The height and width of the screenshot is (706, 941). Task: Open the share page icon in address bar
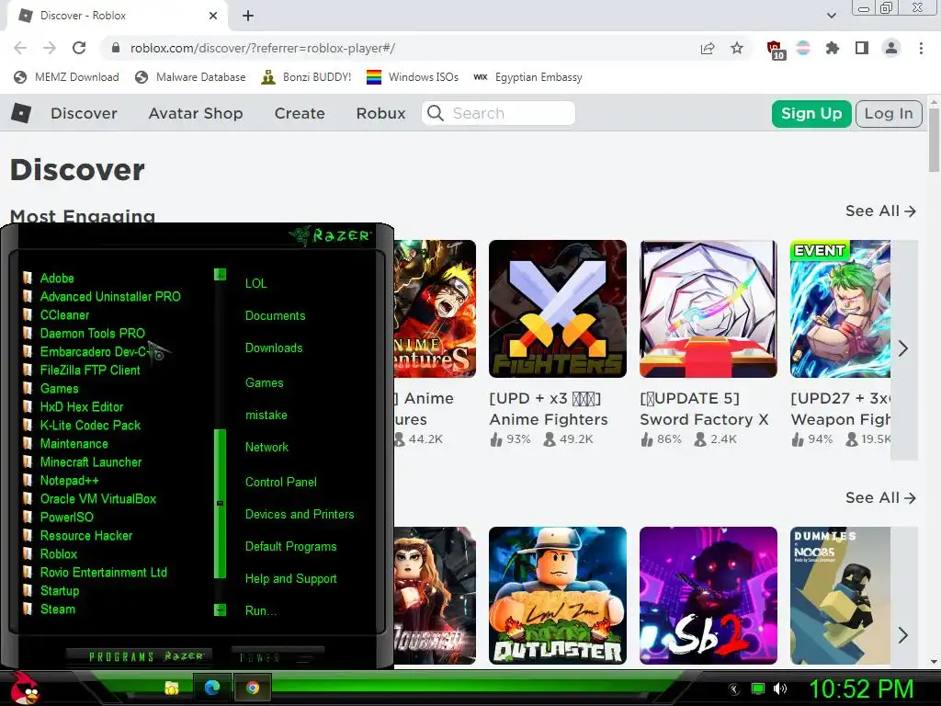coord(708,48)
